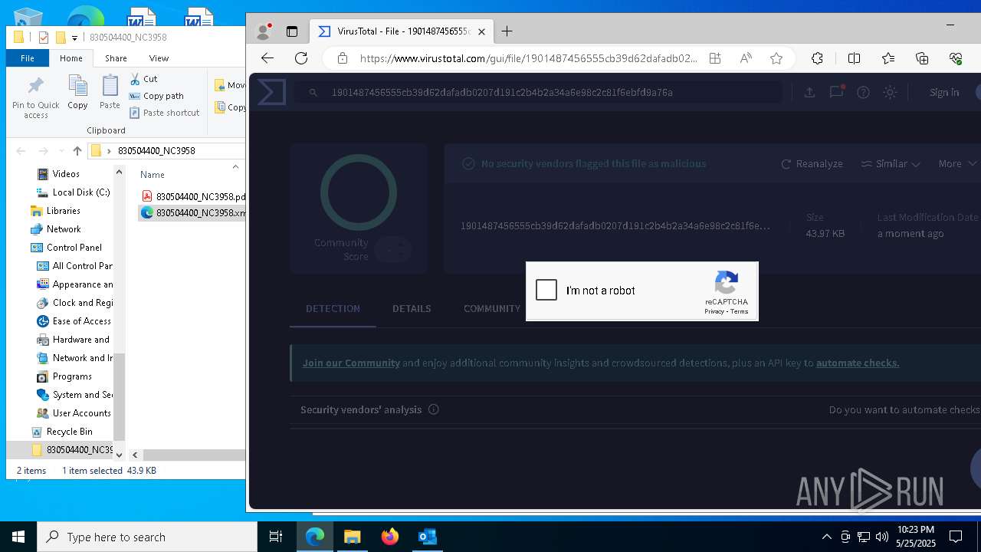This screenshot has height=552, width=981.
Task: Open Edge tab actions menu icon
Action: point(291,31)
